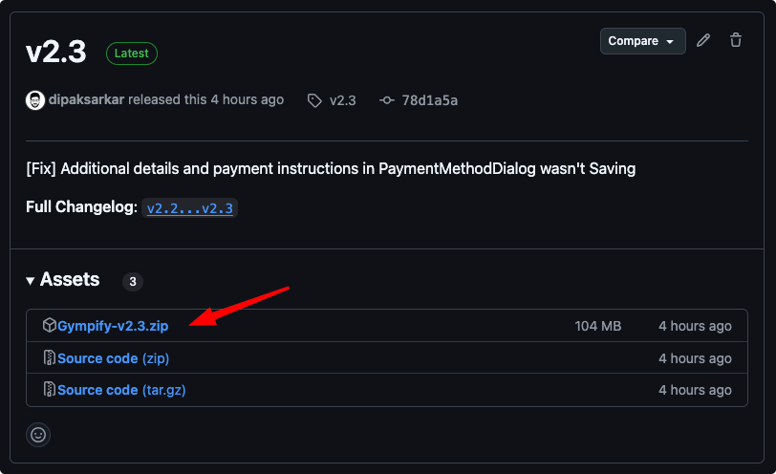776x474 pixels.
Task: Click the v2.3 release title
Action: (x=56, y=53)
